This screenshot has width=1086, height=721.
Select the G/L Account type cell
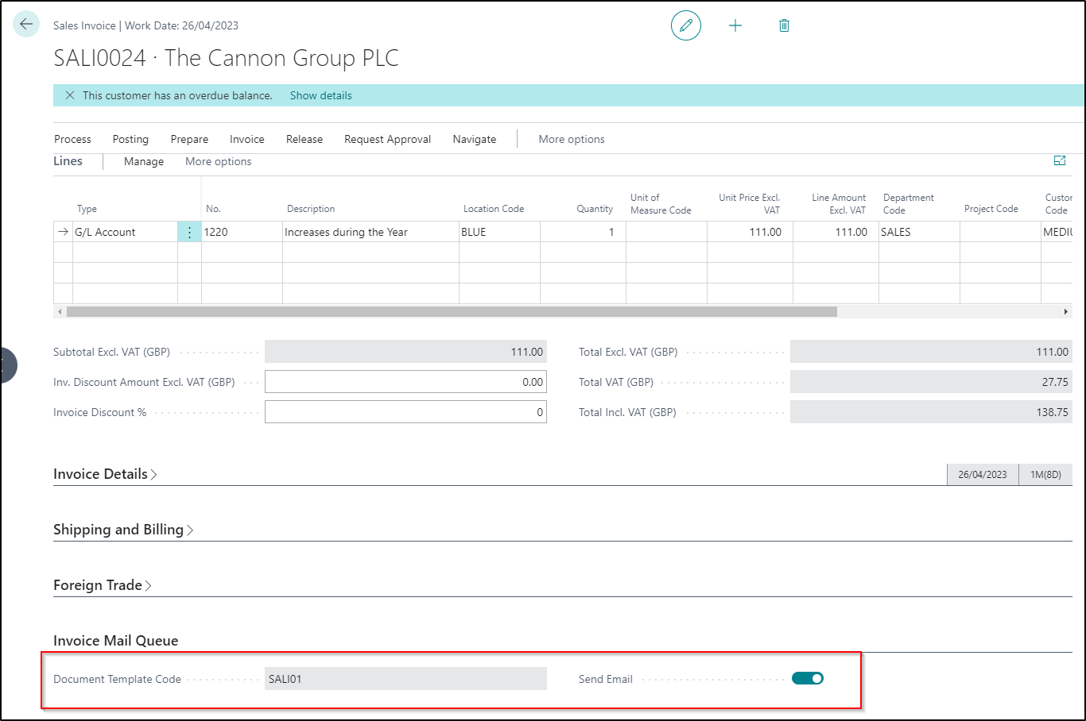[125, 232]
